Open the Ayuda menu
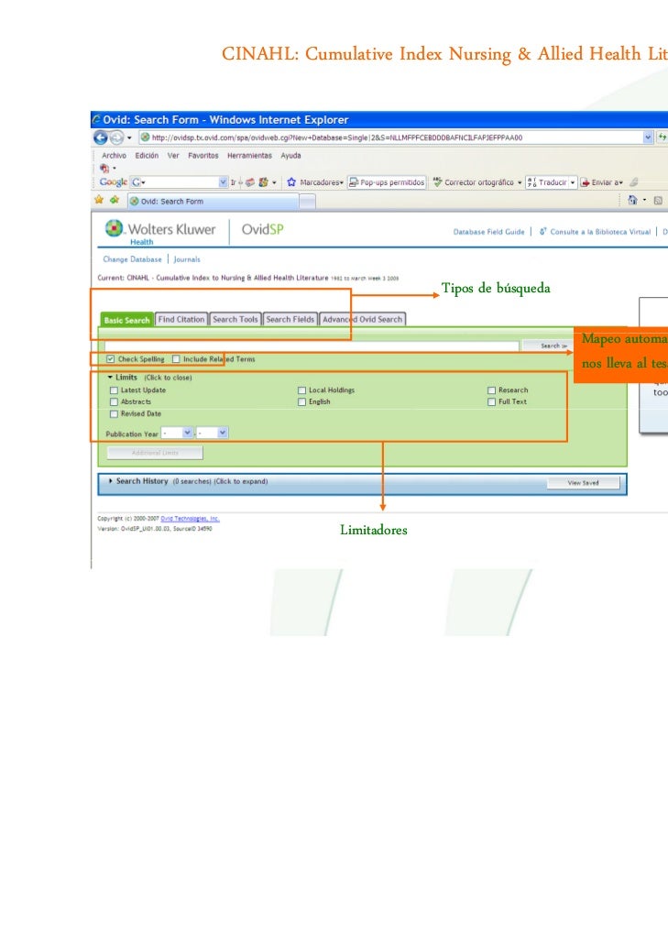668x944 pixels. coord(290,155)
